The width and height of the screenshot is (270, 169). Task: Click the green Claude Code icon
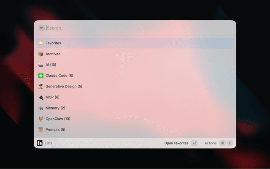pos(40,76)
